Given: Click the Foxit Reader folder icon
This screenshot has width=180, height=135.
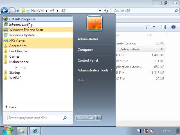Looking at the screenshot, I should click(5, 51).
